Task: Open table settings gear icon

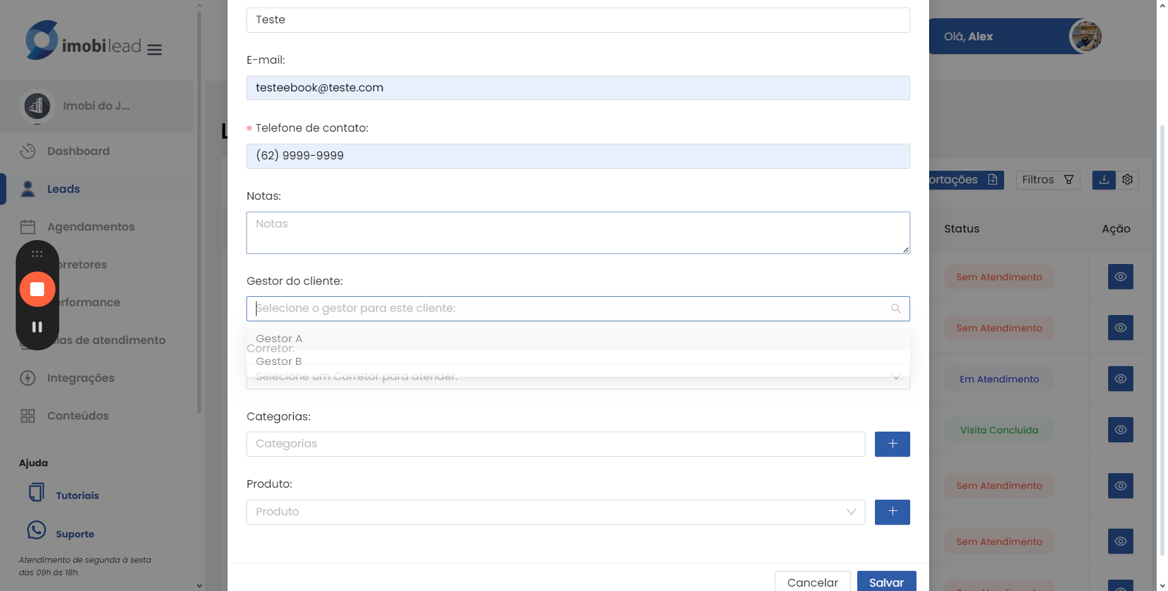Action: 1128,180
